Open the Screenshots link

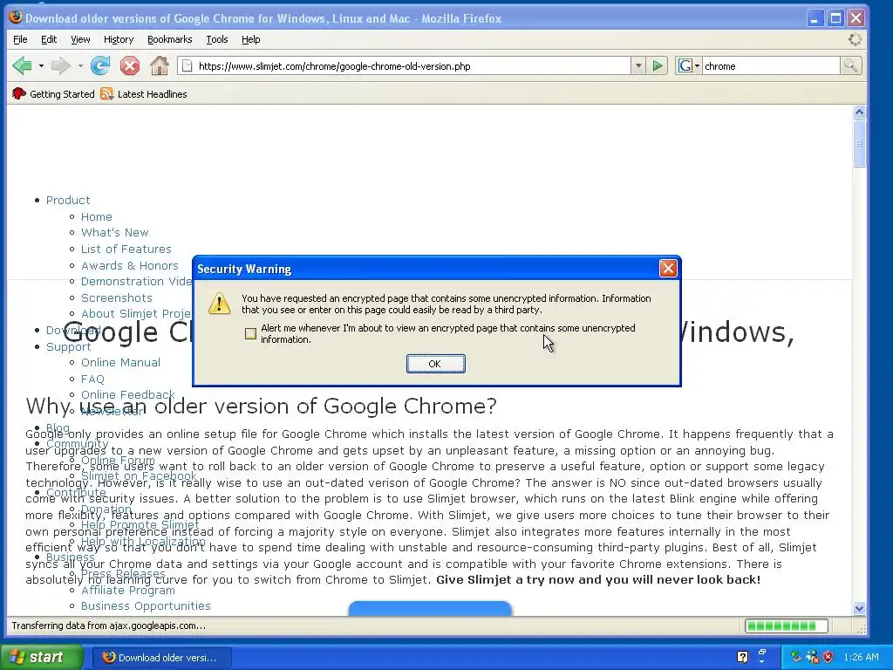pyautogui.click(x=116, y=298)
